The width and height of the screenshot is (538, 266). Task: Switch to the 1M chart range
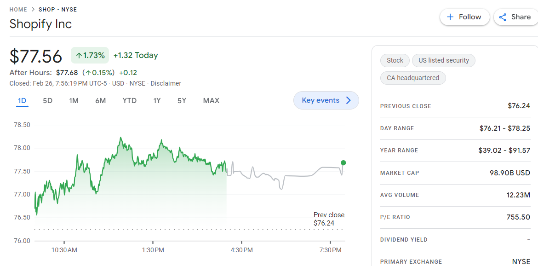tap(74, 101)
